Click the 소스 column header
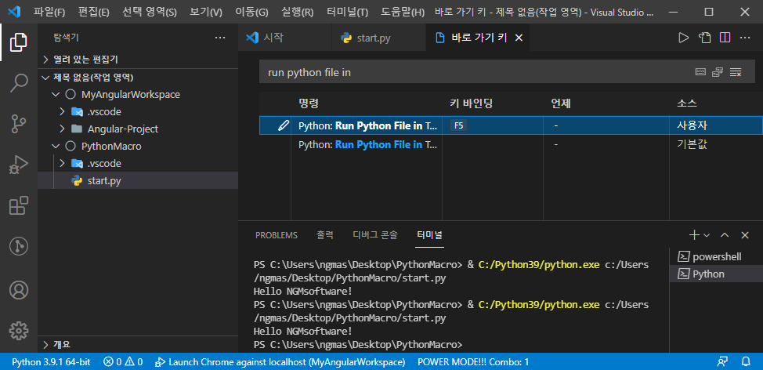The width and height of the screenshot is (763, 370). coord(687,103)
